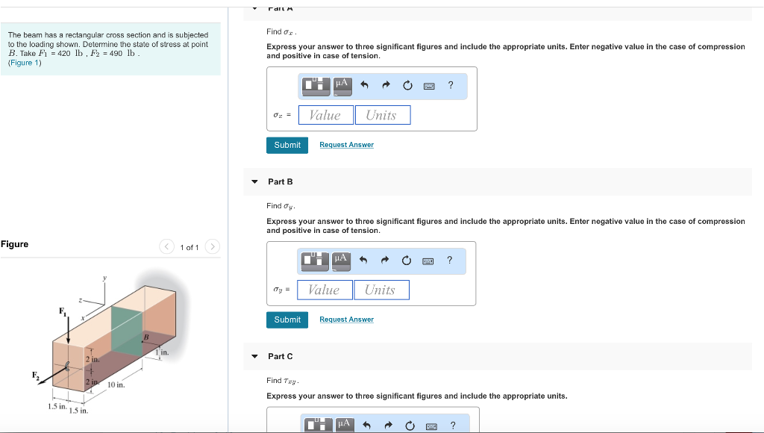The height and width of the screenshot is (433, 764).
Task: Reset the Part B answer field
Action: point(407,260)
